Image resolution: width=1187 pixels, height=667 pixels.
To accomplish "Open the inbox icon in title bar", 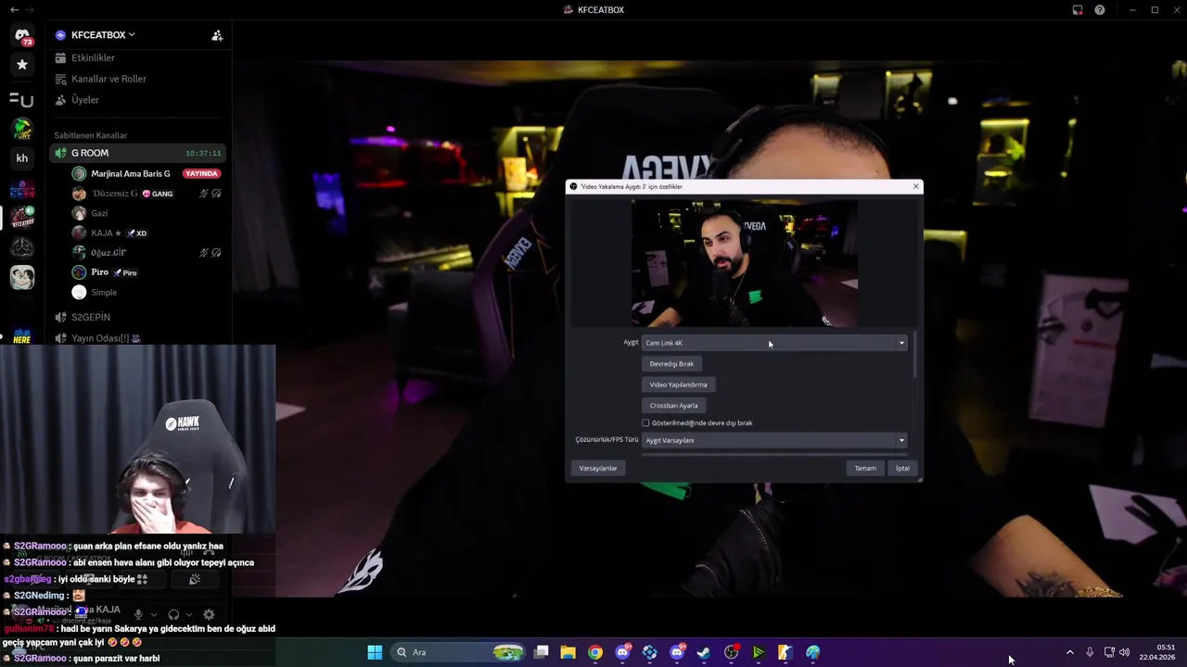I will 1078,10.
